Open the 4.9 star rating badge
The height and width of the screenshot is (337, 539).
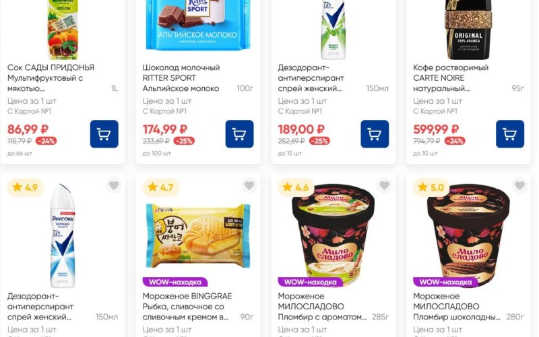(x=26, y=187)
